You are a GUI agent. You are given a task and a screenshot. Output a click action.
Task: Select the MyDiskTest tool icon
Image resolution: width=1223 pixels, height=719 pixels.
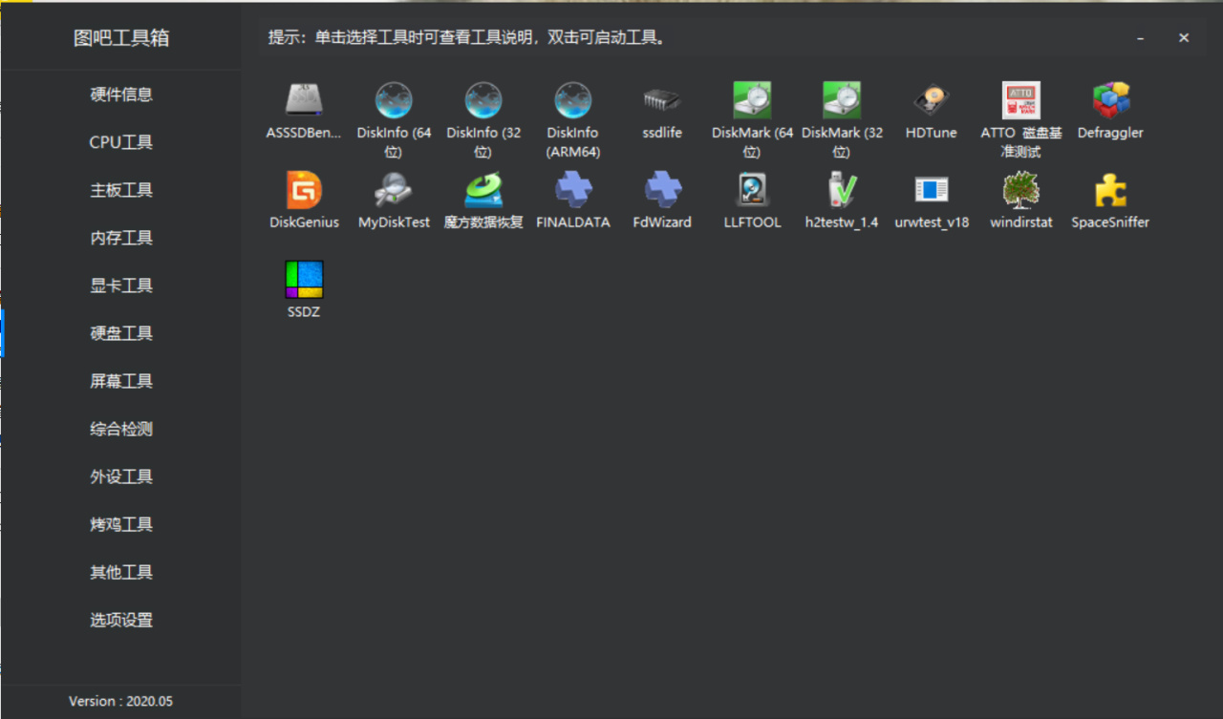coord(394,190)
